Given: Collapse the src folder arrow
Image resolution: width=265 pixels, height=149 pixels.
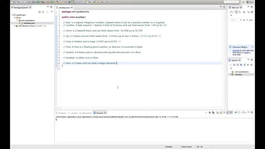Looking at the screenshot, I should click(x=15, y=17).
